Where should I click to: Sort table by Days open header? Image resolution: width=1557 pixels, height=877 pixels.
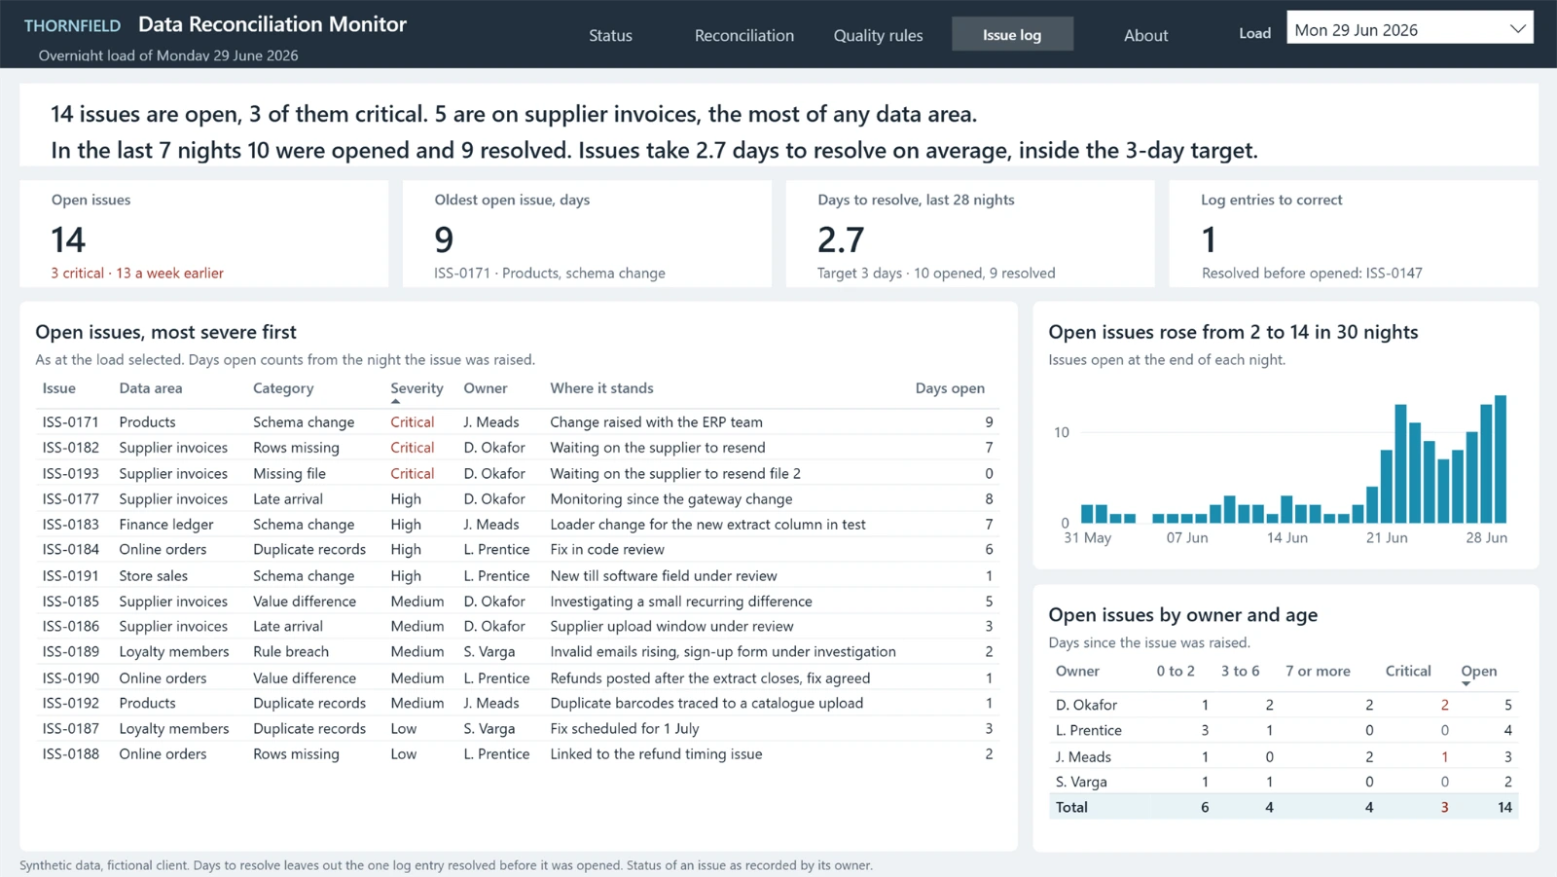click(x=950, y=387)
